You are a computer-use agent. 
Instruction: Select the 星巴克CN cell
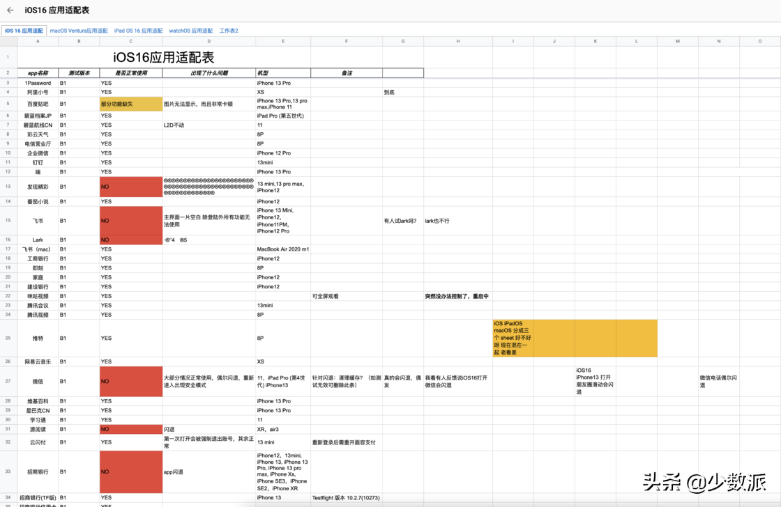(38, 410)
